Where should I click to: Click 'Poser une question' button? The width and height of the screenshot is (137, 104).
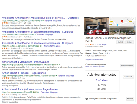(x=127, y=66)
